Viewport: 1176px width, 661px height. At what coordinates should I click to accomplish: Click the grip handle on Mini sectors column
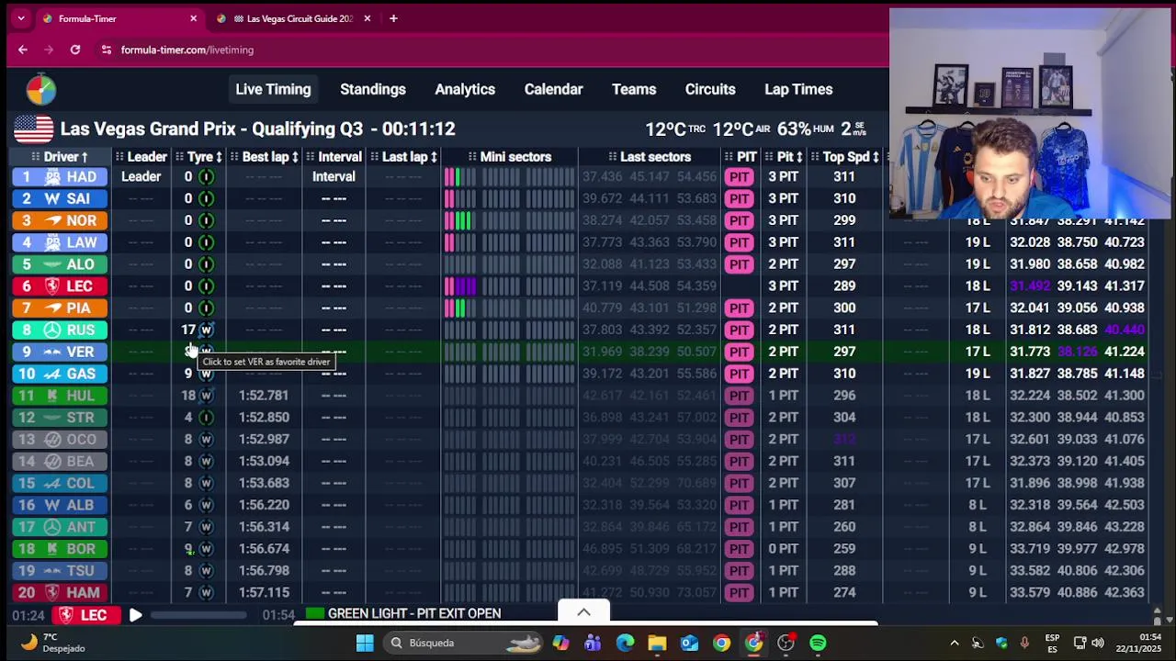point(472,157)
